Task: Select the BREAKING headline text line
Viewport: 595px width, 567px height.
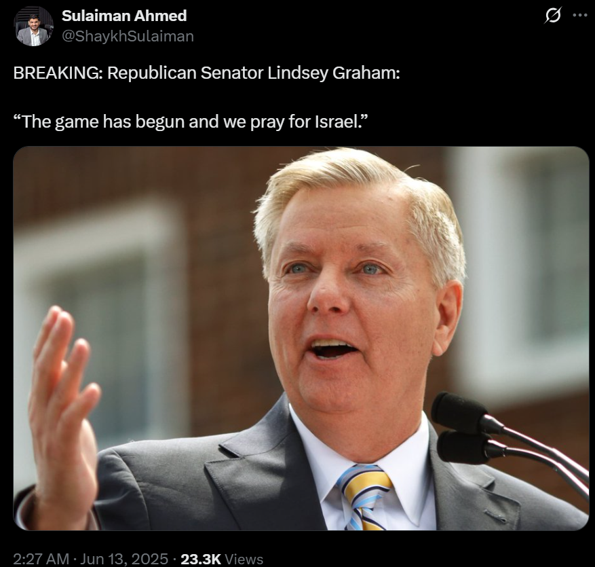Action: 207,73
